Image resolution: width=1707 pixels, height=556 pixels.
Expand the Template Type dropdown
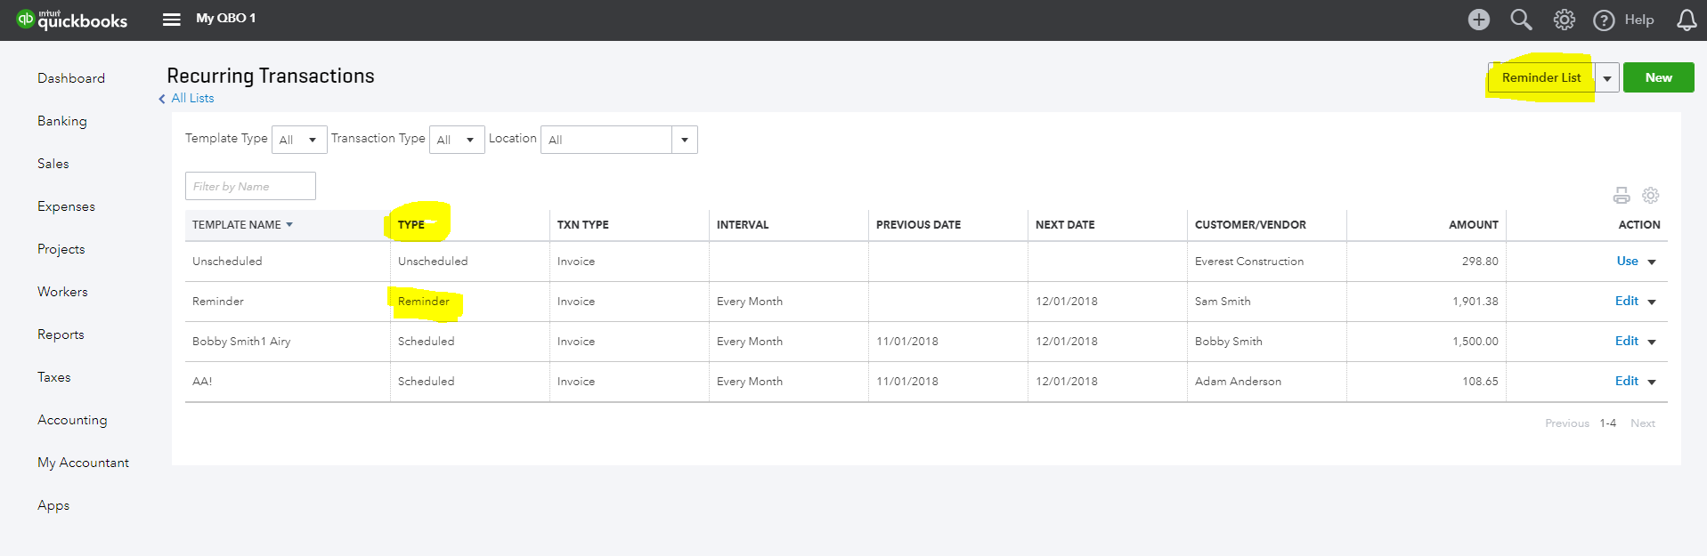coord(299,140)
